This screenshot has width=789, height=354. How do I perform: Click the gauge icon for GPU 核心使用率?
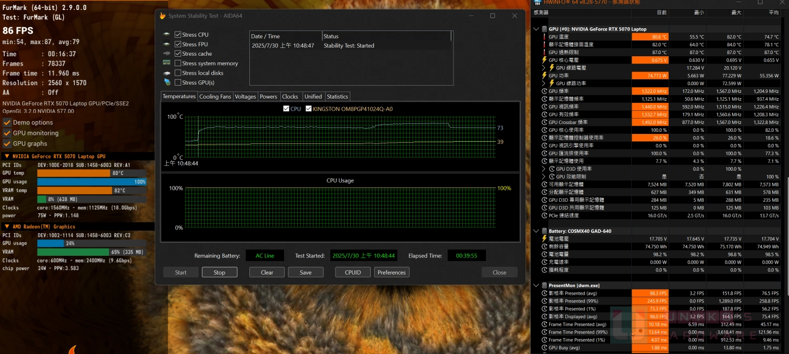point(544,130)
